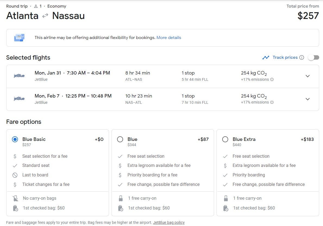Click the Track prices chart icon
This screenshot has width=323, height=226.
click(x=266, y=57)
